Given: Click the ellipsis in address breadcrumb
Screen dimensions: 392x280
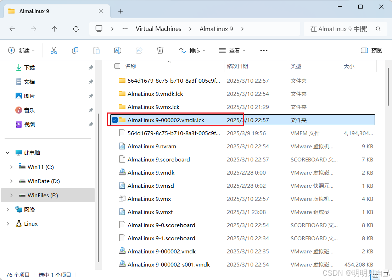Looking at the screenshot, I should 125,29.
